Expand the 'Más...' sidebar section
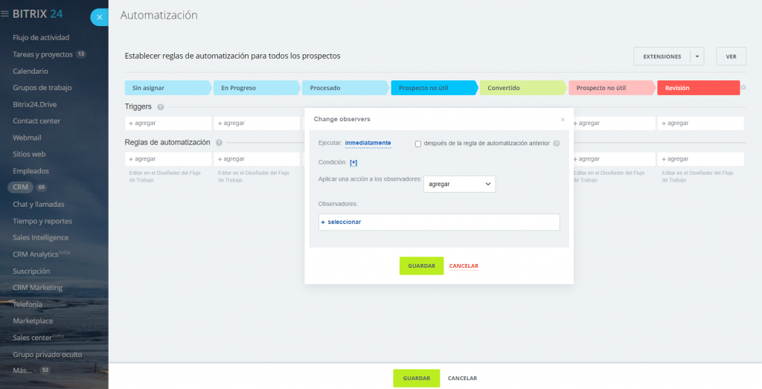Image resolution: width=762 pixels, height=389 pixels. click(x=23, y=370)
